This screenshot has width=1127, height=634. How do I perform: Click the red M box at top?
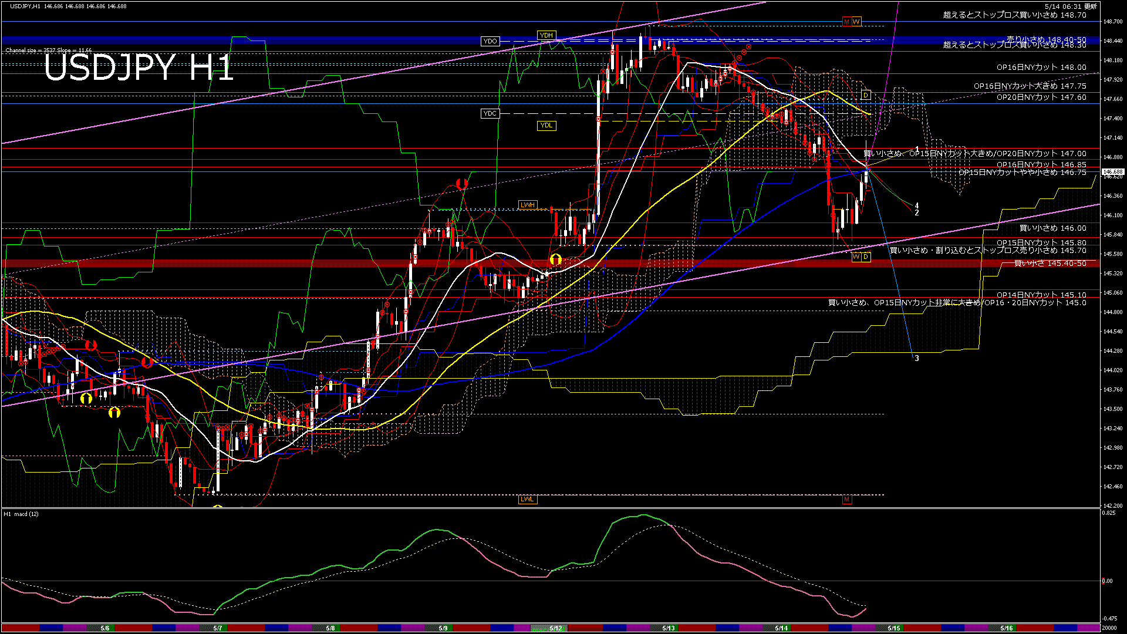coord(846,22)
